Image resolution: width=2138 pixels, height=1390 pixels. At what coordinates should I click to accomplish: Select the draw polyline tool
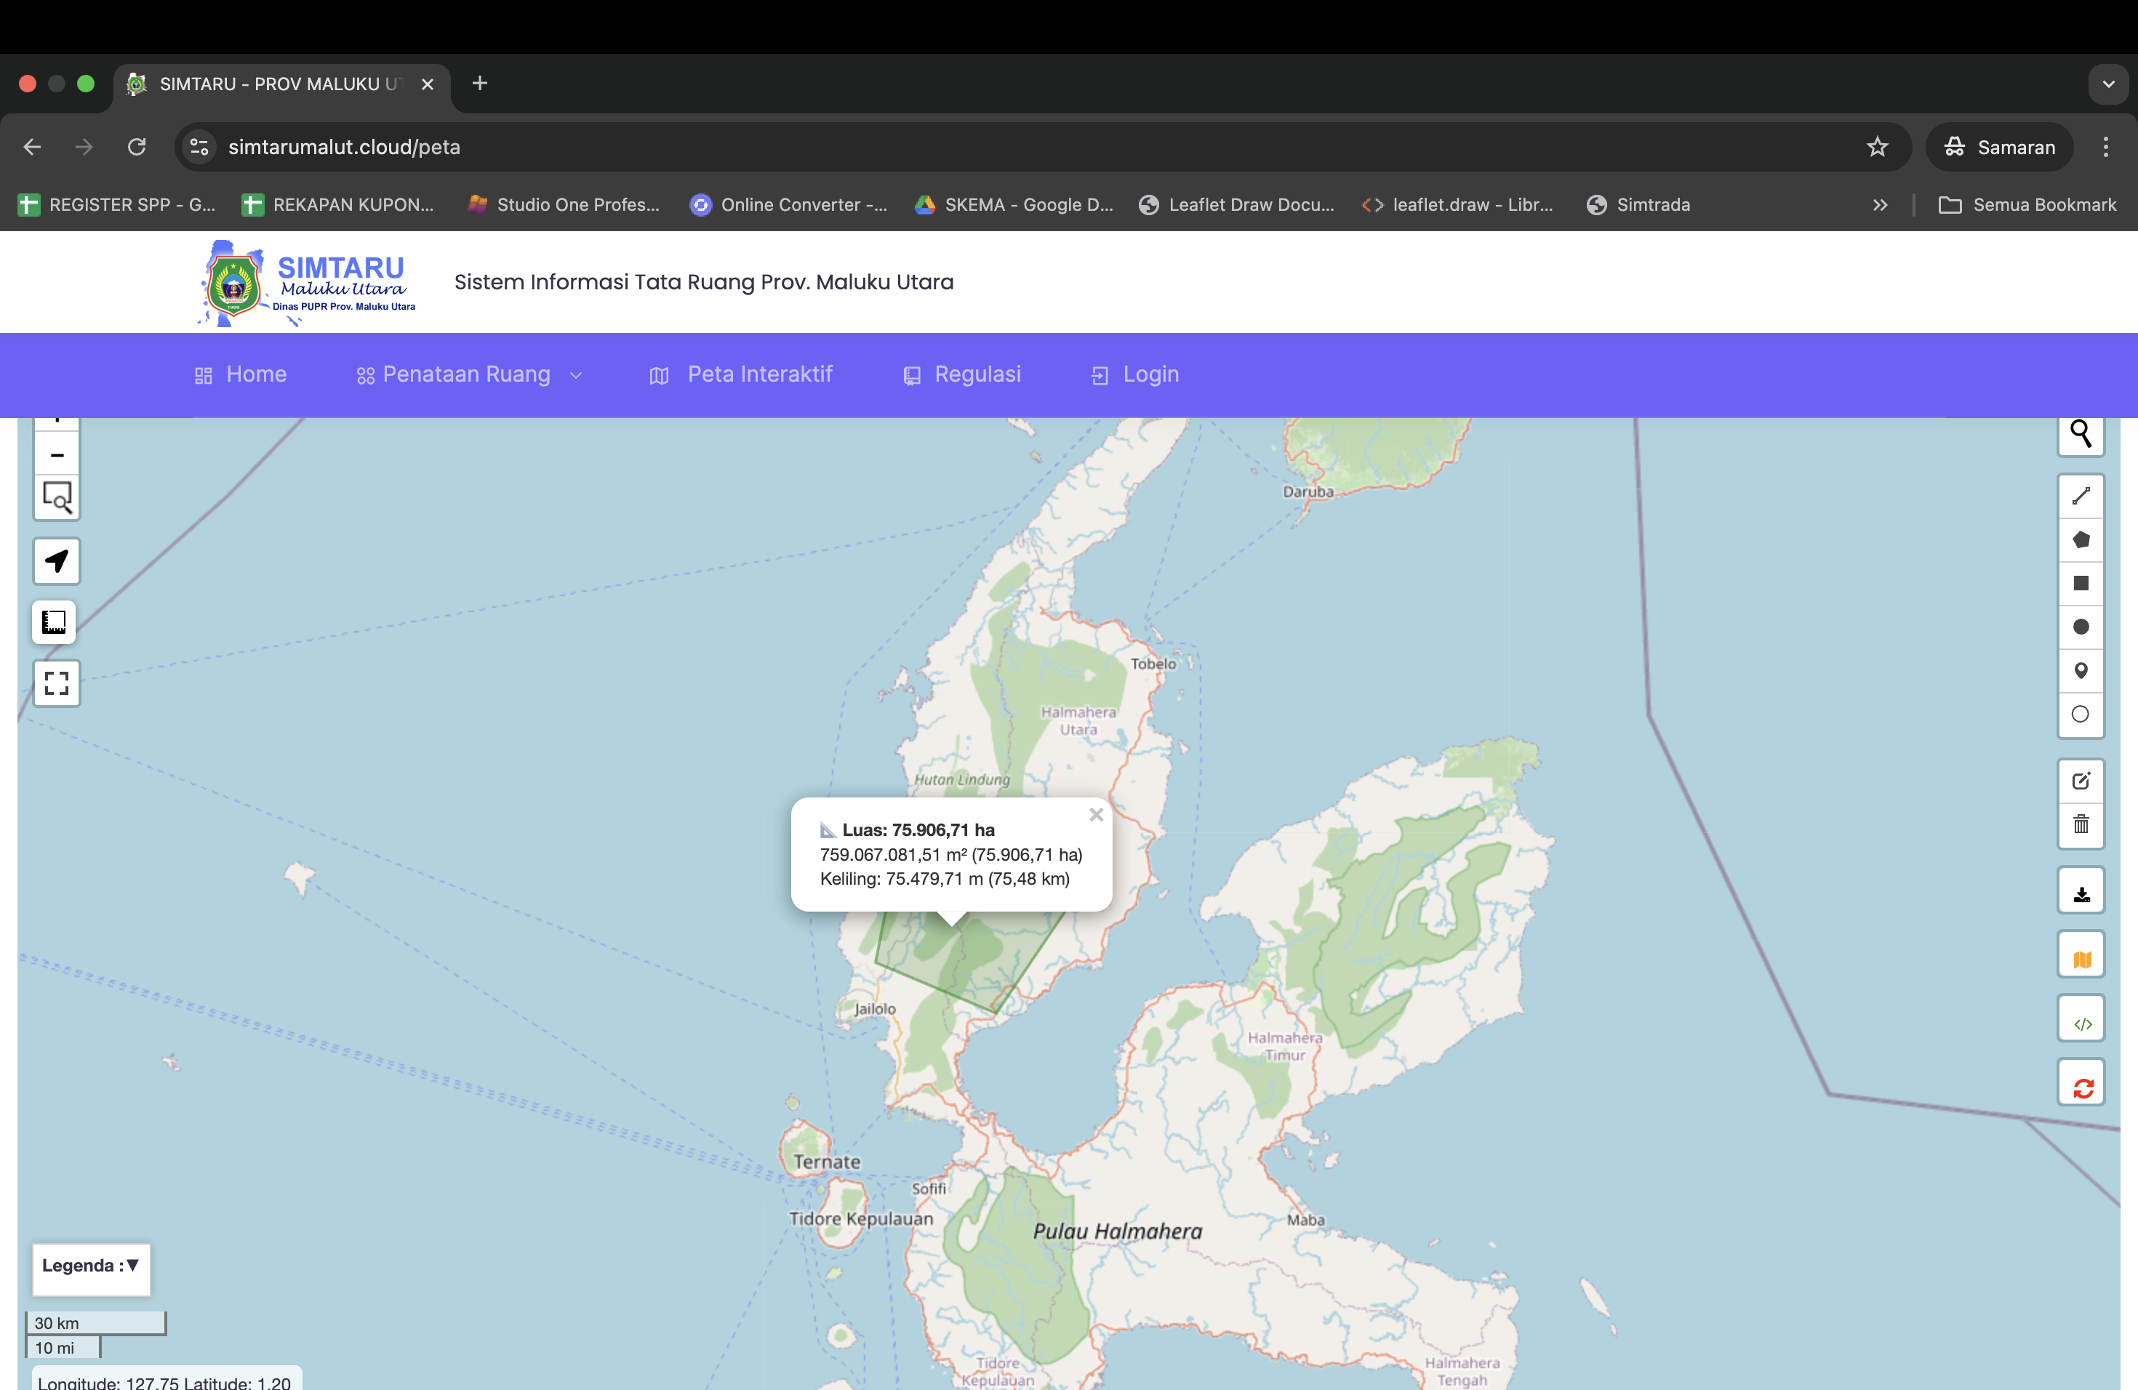(x=2081, y=497)
